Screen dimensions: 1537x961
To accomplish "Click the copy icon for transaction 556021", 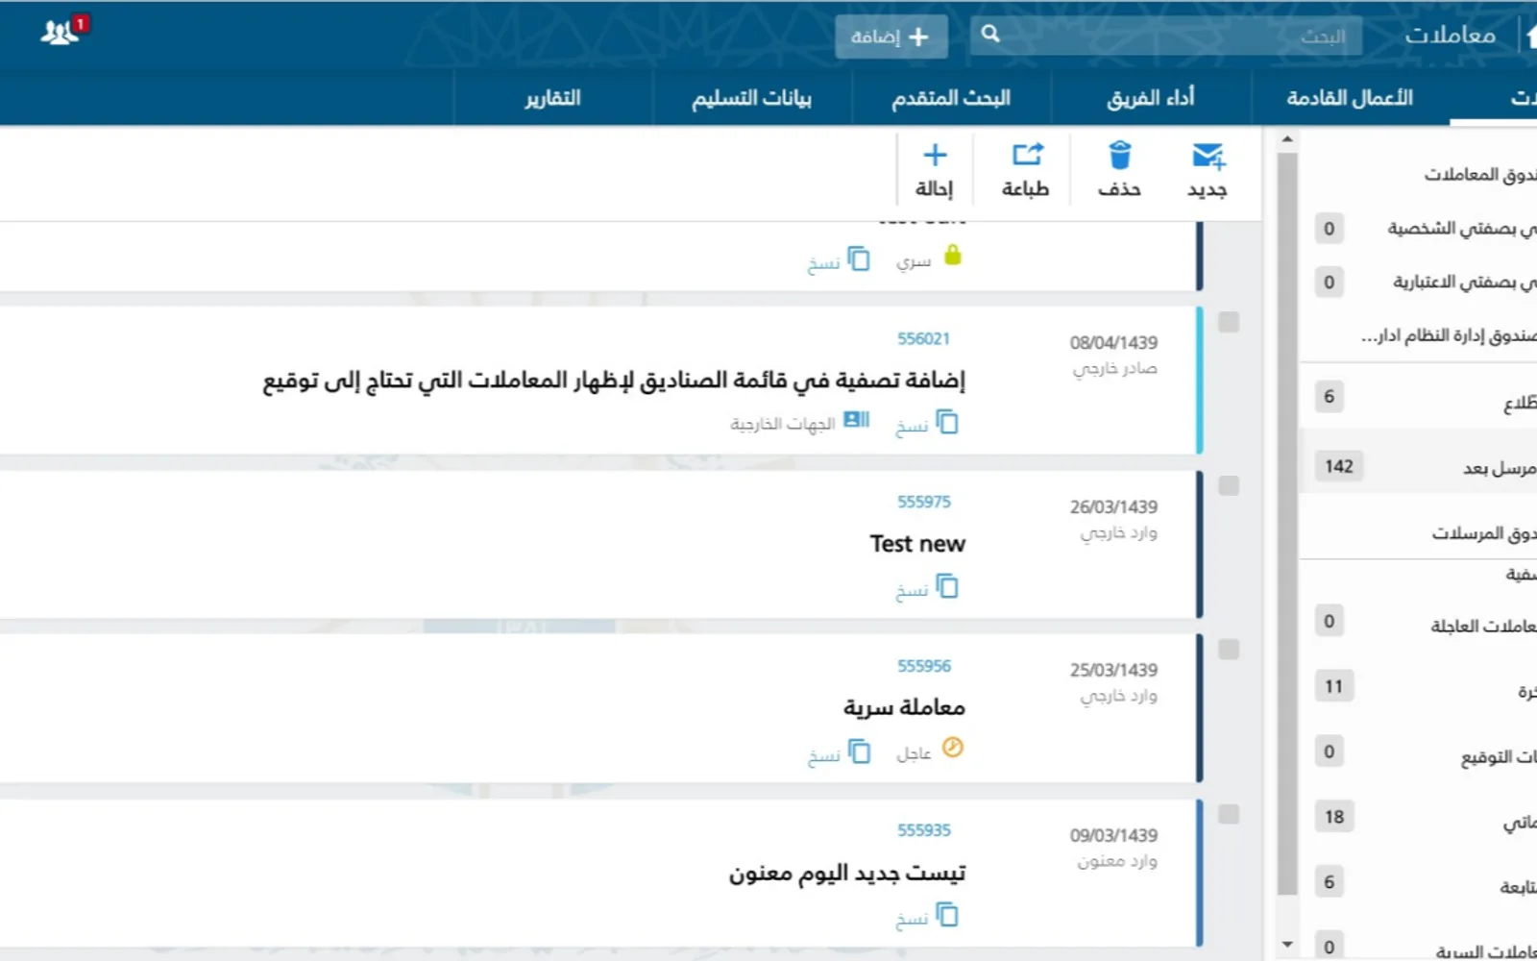I will [x=947, y=422].
